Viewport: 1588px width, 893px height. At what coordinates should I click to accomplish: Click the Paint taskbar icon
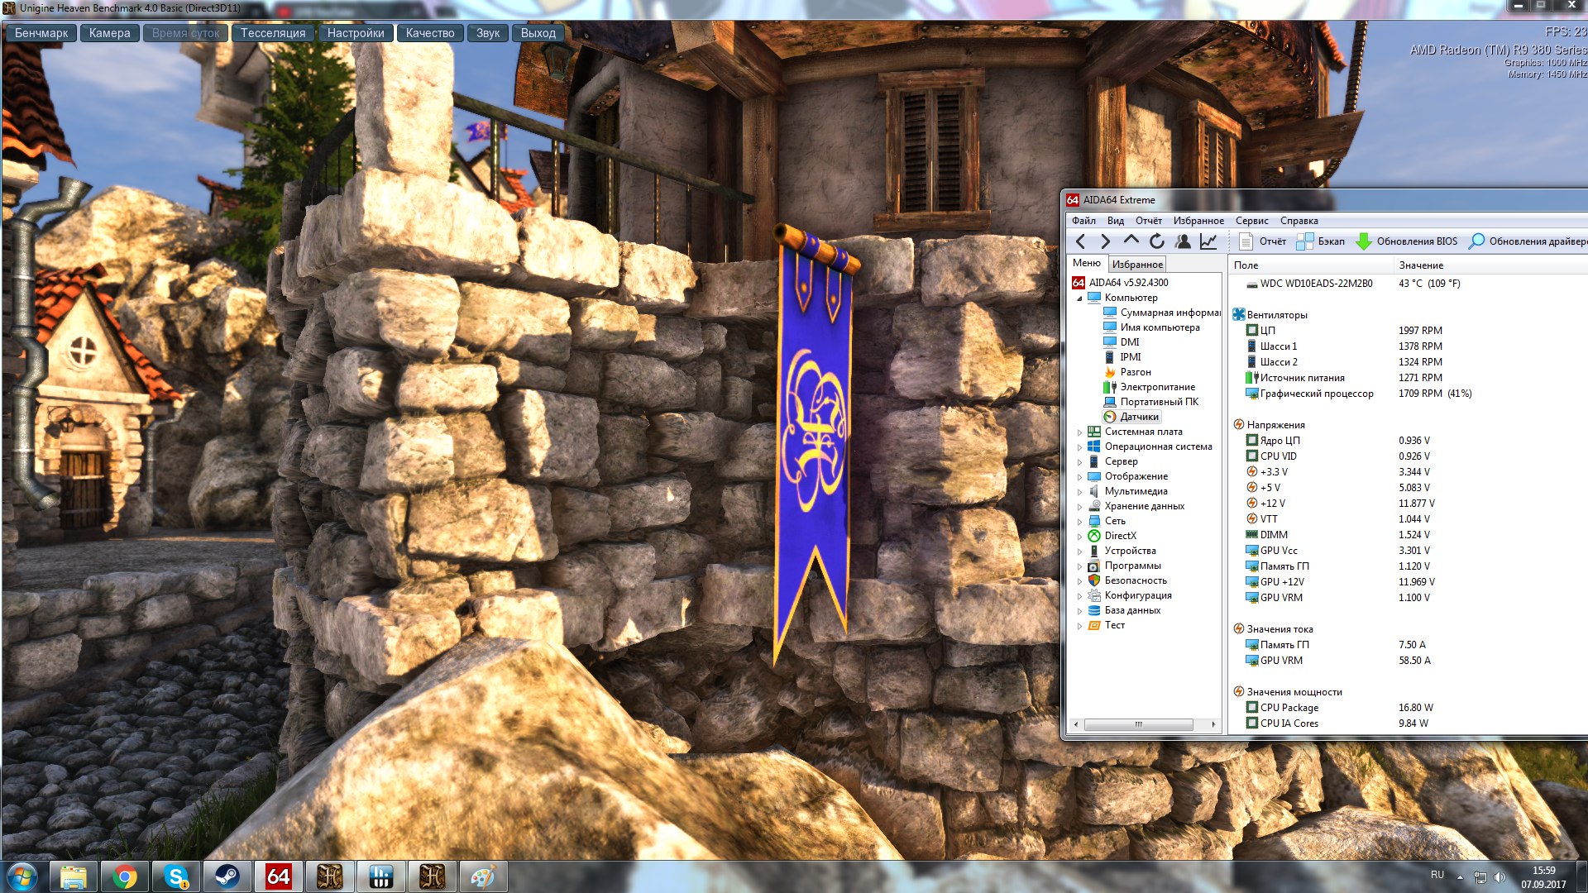(x=483, y=876)
